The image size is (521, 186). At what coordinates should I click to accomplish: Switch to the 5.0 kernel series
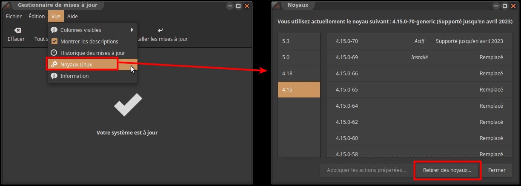[298, 57]
